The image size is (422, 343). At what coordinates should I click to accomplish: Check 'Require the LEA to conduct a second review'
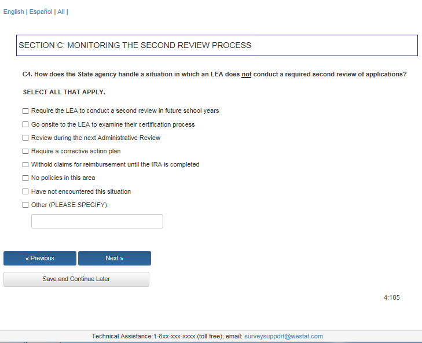coord(25,111)
